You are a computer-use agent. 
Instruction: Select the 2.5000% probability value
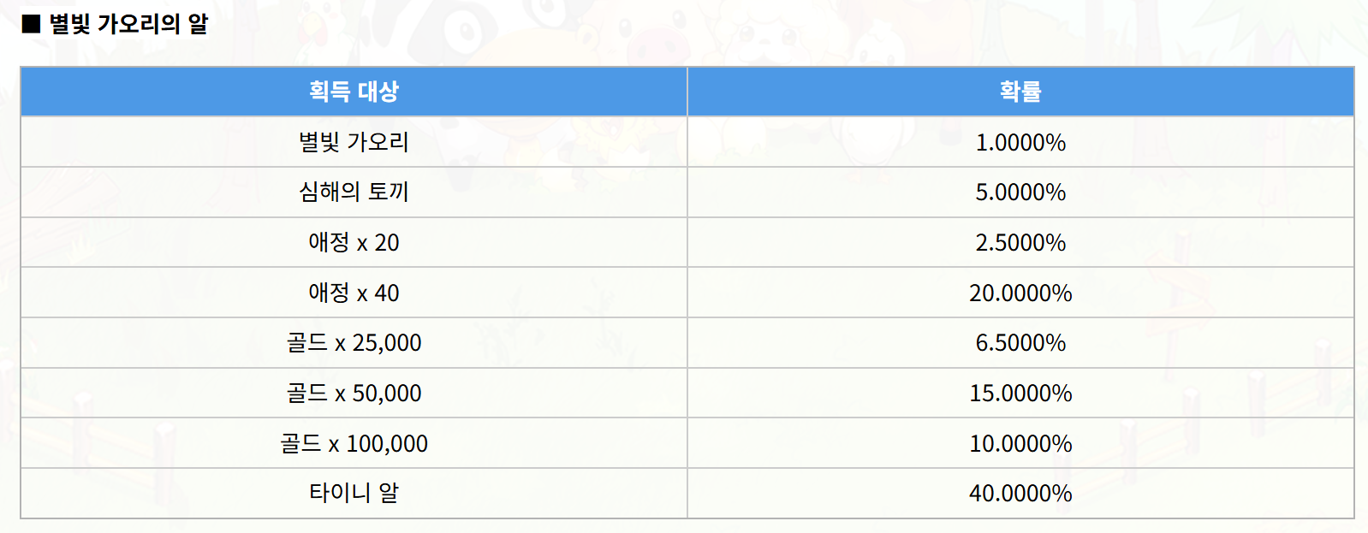coord(1020,242)
